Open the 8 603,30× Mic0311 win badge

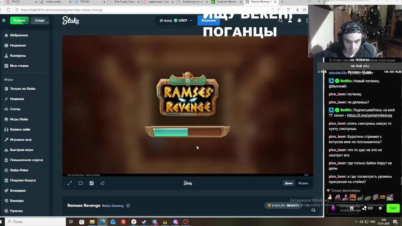[283, 206]
